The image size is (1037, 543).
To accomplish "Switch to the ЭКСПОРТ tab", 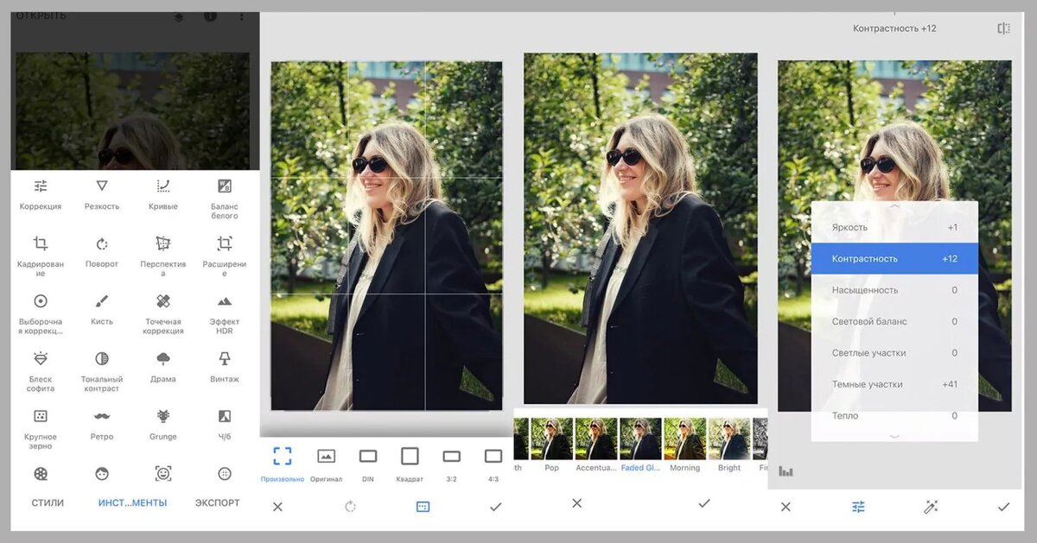I will click(x=217, y=502).
